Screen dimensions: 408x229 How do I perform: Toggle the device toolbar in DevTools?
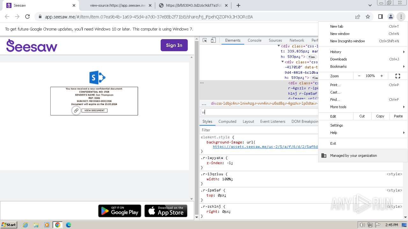(213, 40)
